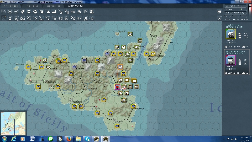Toggle the F6 crossing planes button
The image size is (252, 142).
pos(35,18)
